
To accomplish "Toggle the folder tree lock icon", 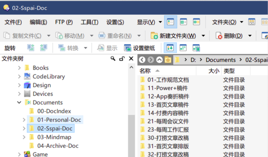I will point(122,59).
